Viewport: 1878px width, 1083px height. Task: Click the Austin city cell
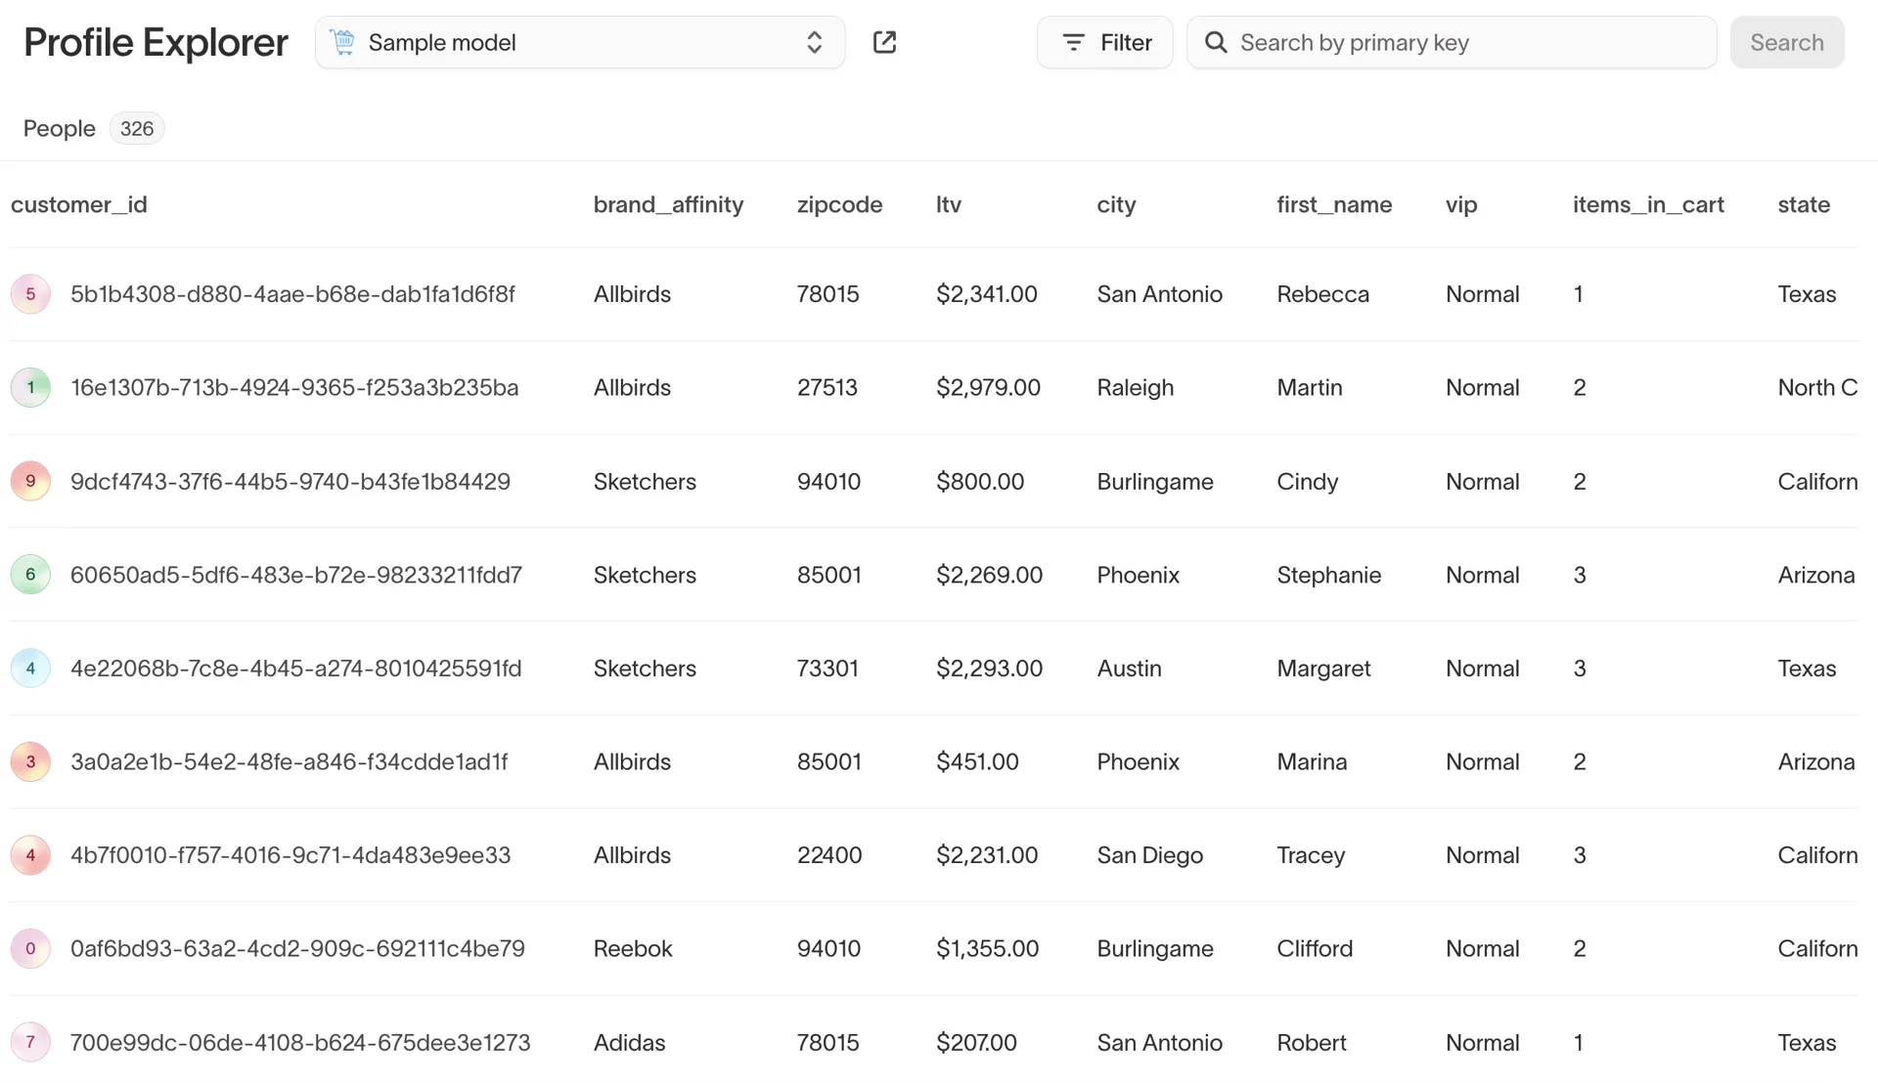[x=1129, y=669]
